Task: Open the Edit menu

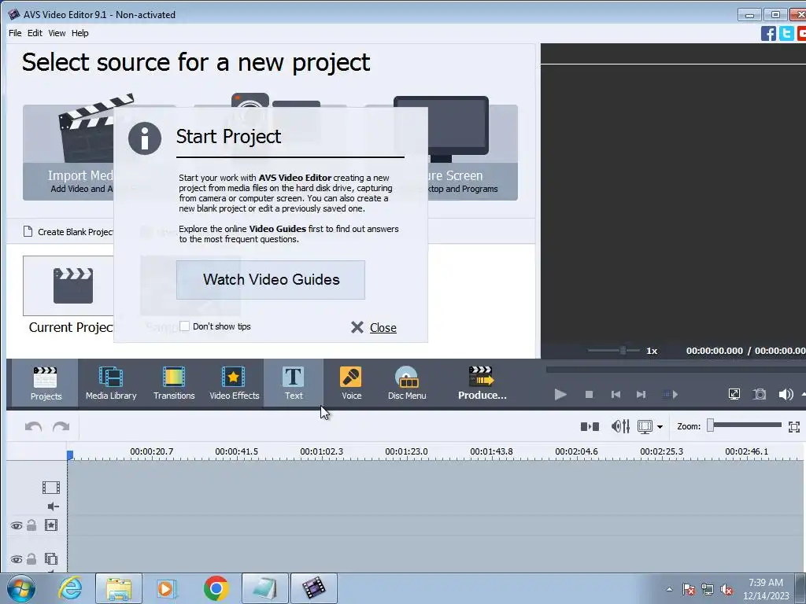Action: (35, 33)
